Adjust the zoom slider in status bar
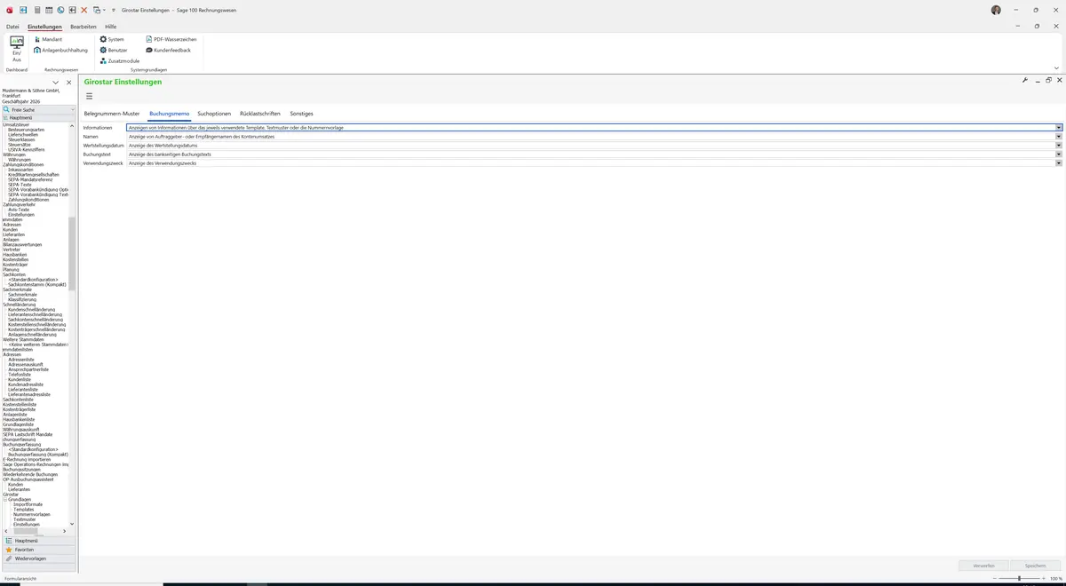1066x586 pixels. [x=1019, y=579]
